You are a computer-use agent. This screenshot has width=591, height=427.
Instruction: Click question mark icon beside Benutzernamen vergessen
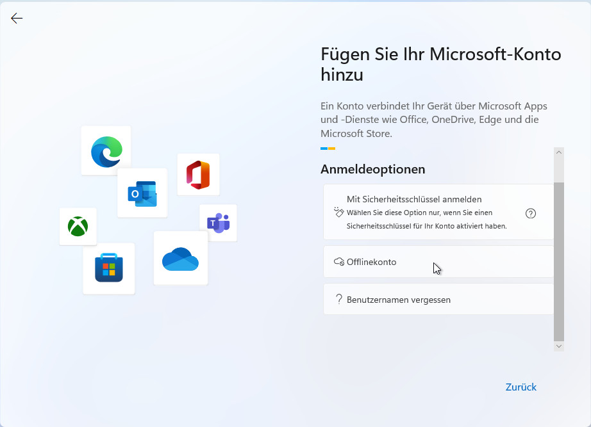[339, 299]
